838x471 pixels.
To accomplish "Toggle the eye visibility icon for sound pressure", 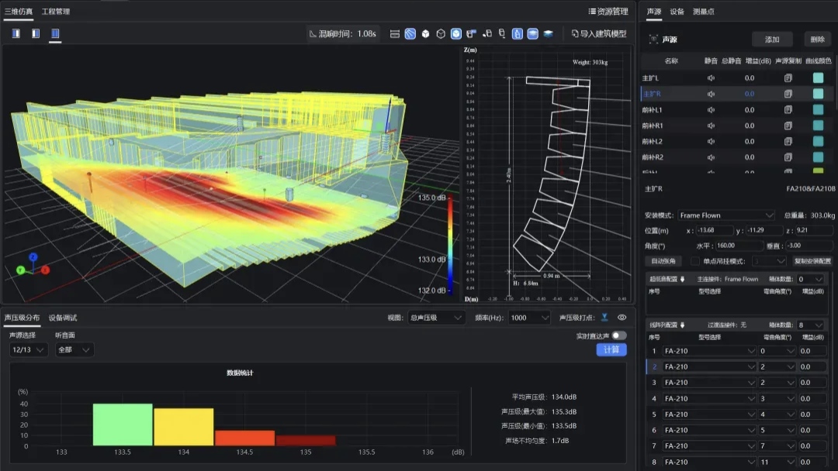I will coord(622,317).
